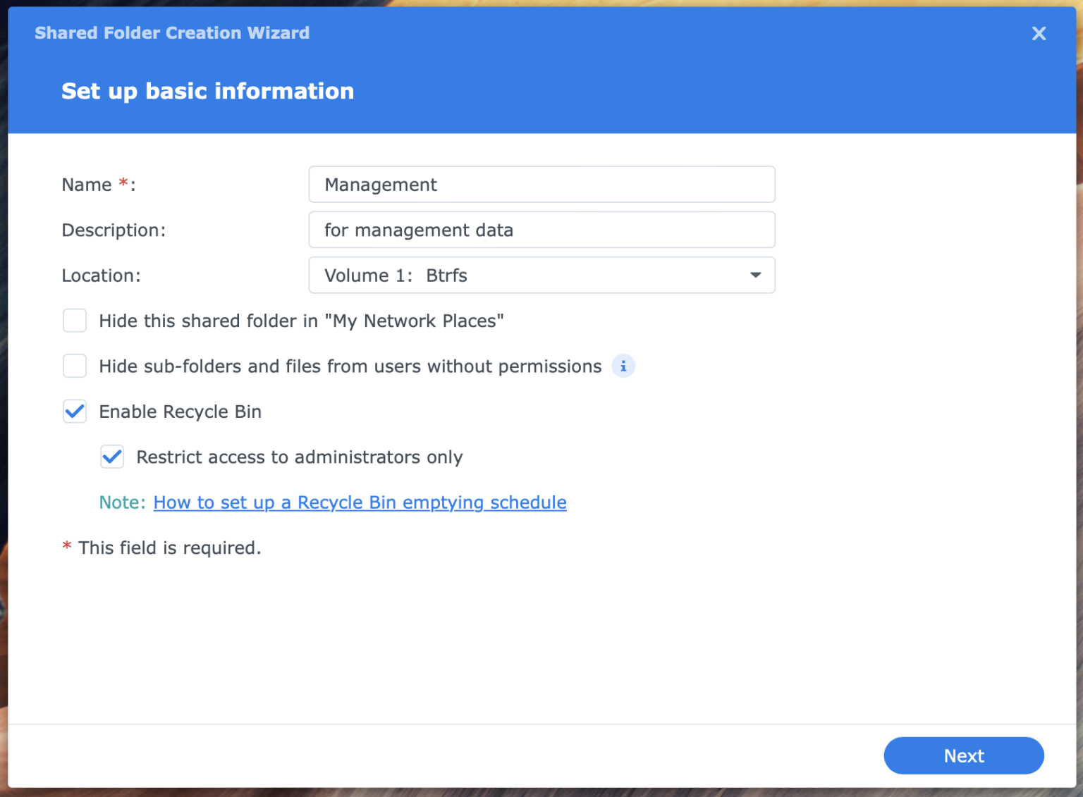Open the Location volume dropdown
This screenshot has height=797, width=1083.
pyautogui.click(x=541, y=275)
